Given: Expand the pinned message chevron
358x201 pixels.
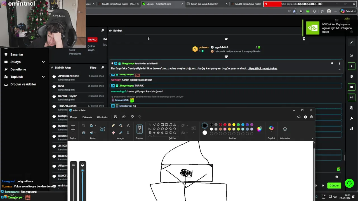Looking at the screenshot, I should 339,70.
